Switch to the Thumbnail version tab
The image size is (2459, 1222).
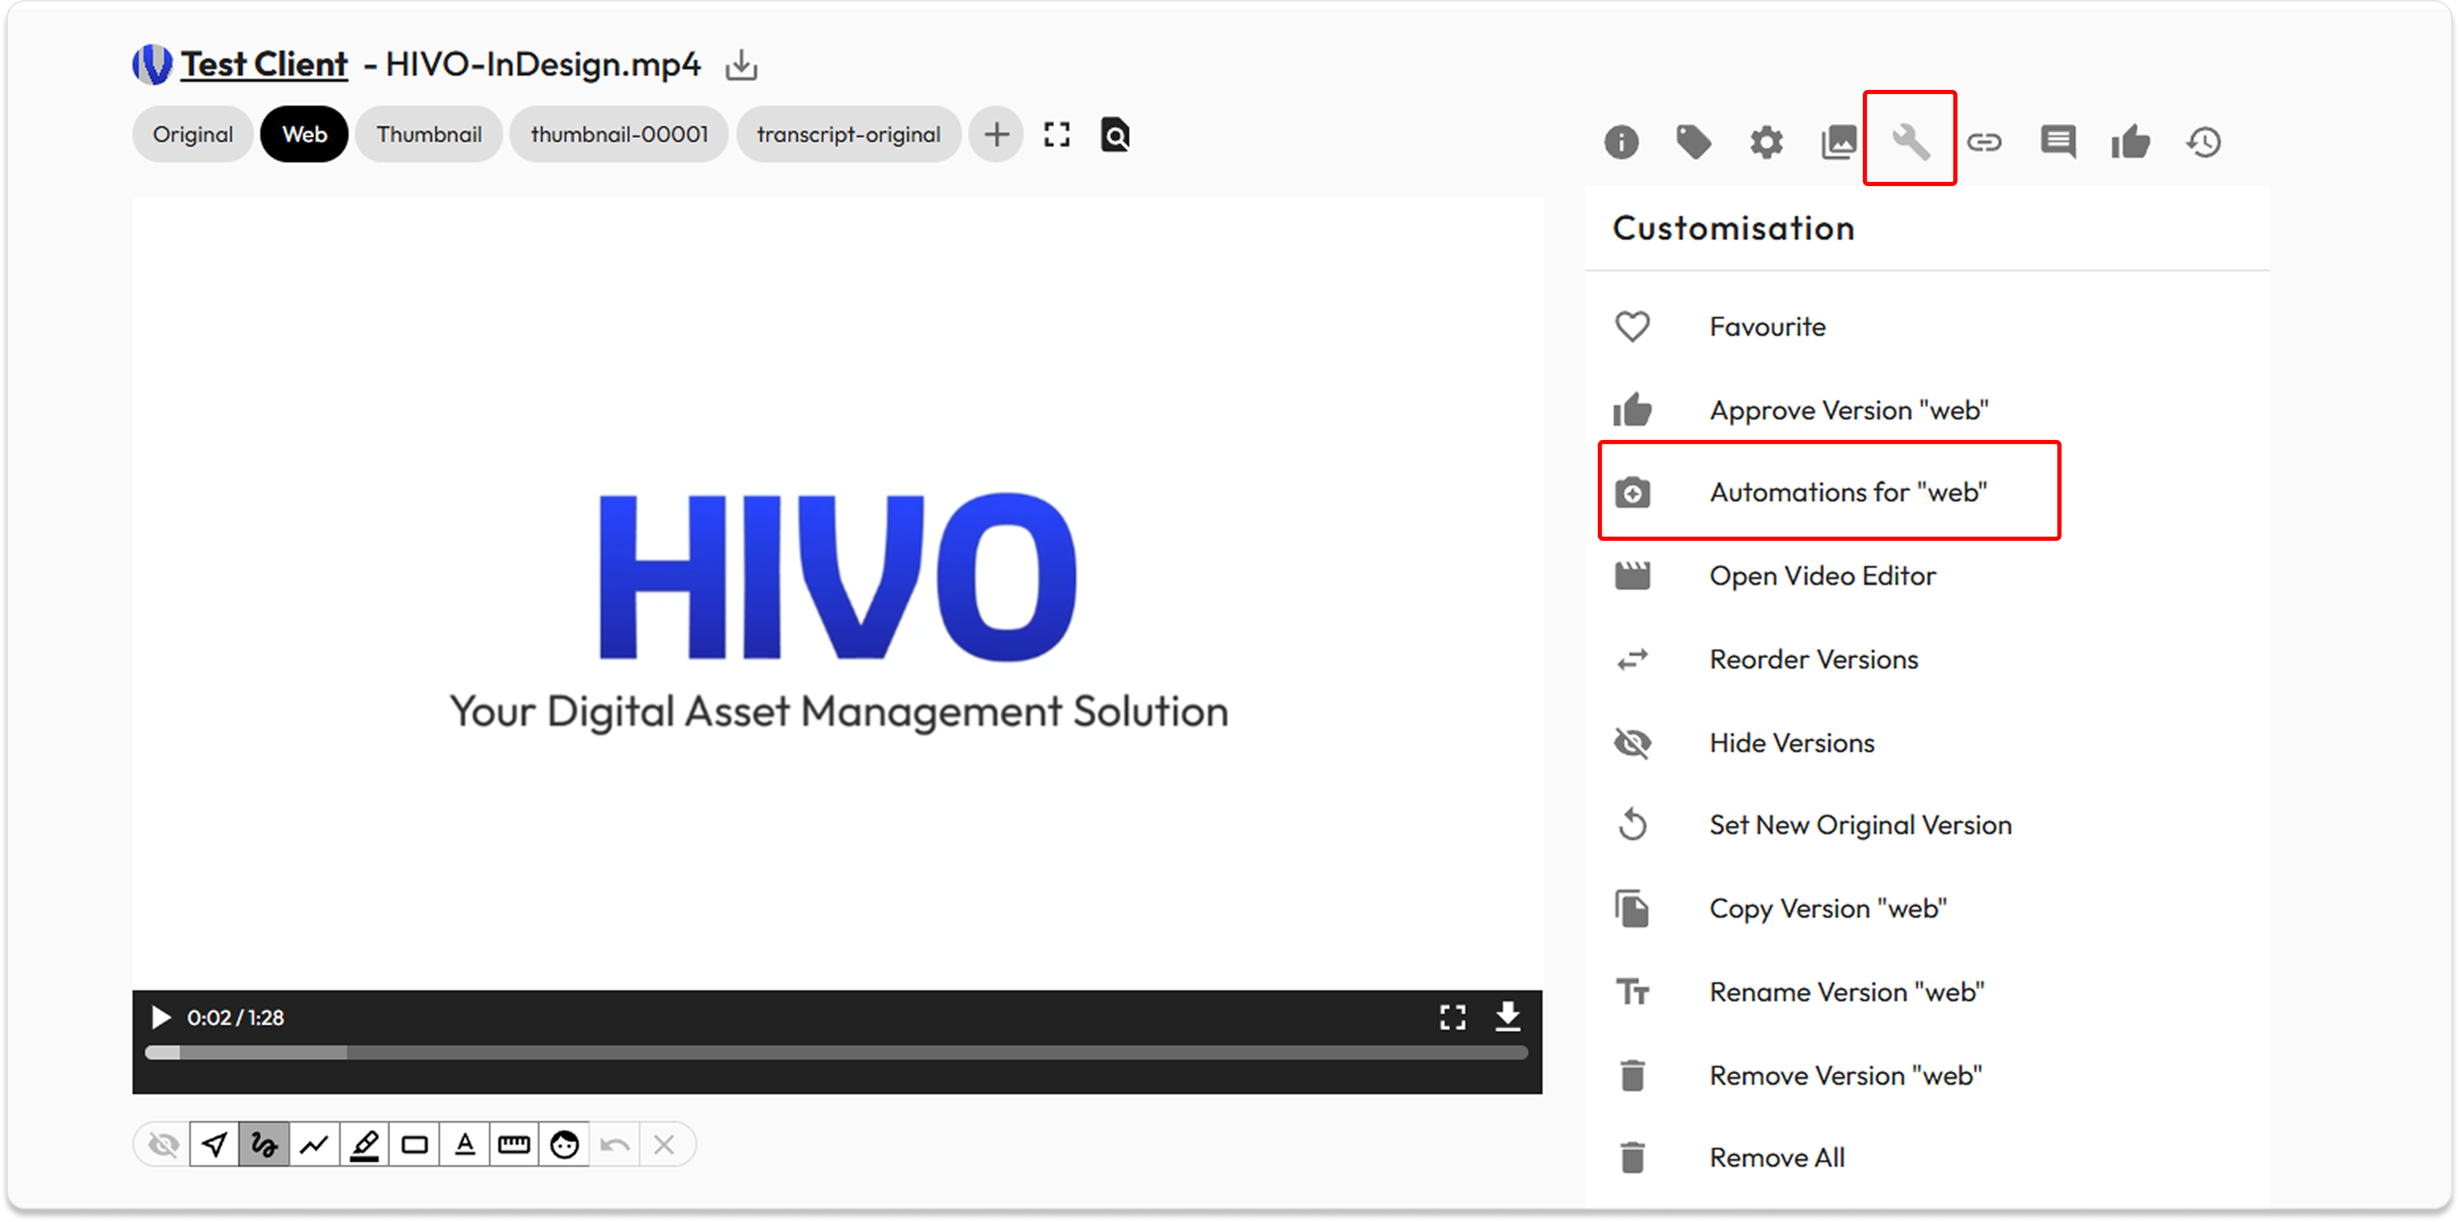[429, 134]
